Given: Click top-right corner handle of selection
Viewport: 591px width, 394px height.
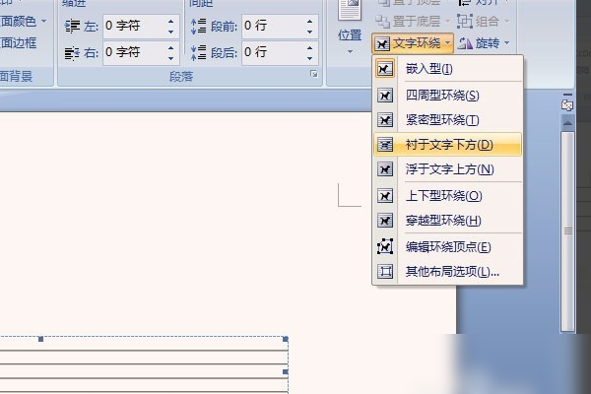Looking at the screenshot, I should (x=286, y=339).
